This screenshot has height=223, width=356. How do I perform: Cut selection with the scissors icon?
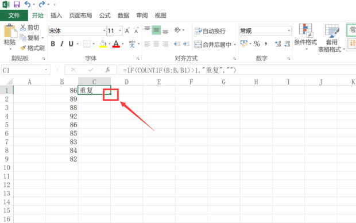23,28
